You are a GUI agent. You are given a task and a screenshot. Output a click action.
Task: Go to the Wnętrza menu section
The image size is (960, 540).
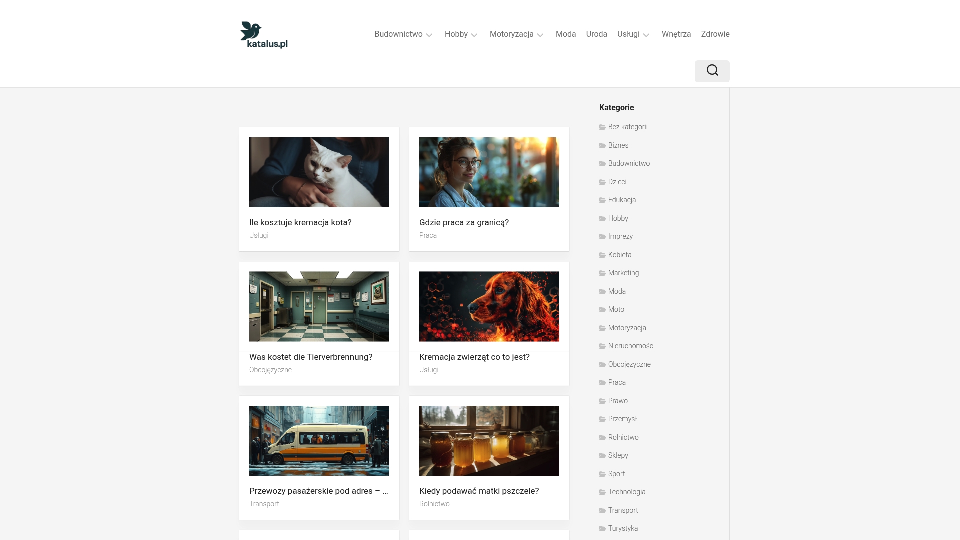click(676, 34)
